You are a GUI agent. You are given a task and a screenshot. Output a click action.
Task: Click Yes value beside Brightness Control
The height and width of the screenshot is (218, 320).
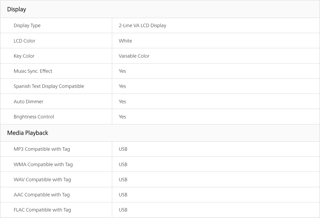click(x=122, y=117)
